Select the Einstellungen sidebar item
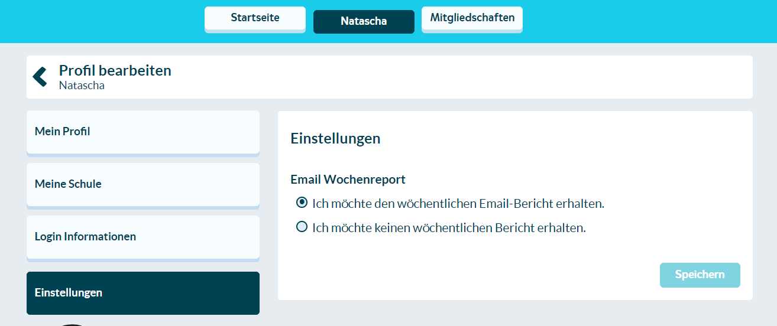 [x=143, y=292]
